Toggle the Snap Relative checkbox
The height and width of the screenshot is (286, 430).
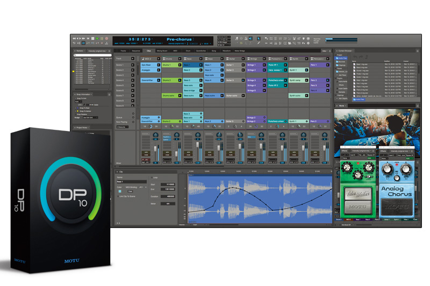(75, 114)
